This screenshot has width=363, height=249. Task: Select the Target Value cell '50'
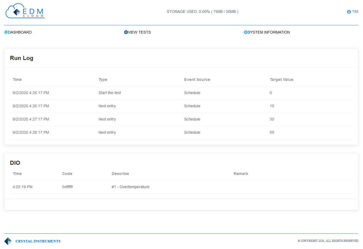click(272, 132)
